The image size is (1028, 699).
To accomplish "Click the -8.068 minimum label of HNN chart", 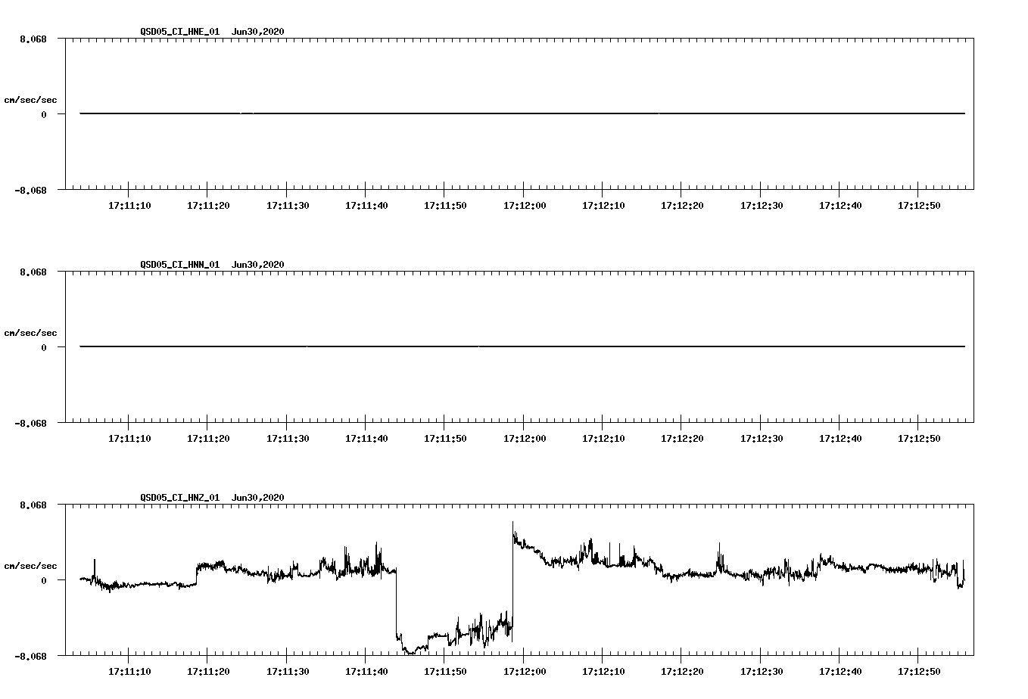I will click(x=31, y=424).
